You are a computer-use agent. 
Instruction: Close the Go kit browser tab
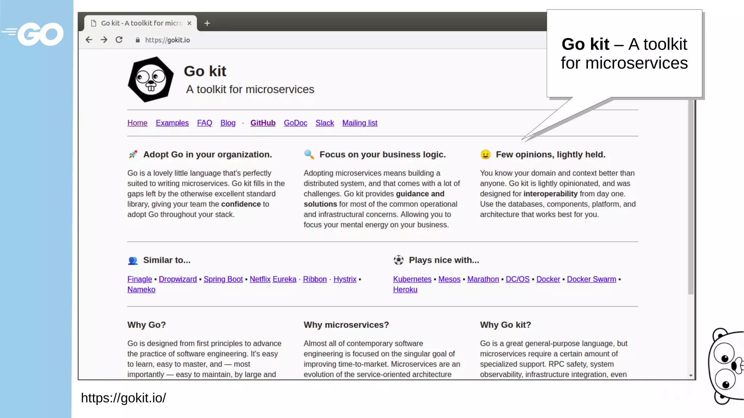point(189,23)
